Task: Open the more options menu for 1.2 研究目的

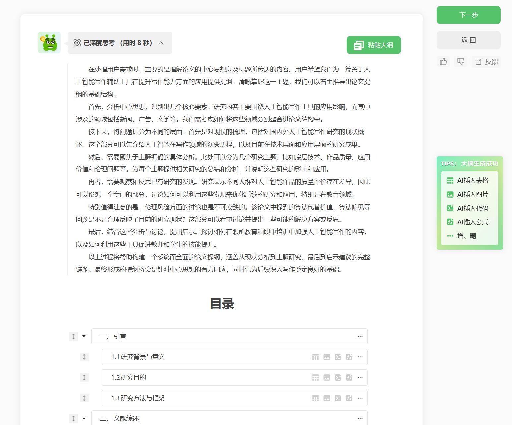Action: click(x=360, y=377)
